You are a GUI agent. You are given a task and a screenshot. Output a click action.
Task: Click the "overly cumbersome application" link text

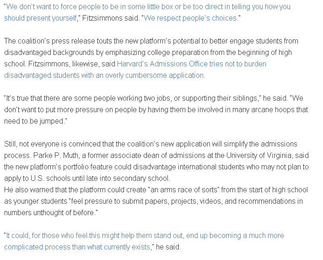point(155,76)
